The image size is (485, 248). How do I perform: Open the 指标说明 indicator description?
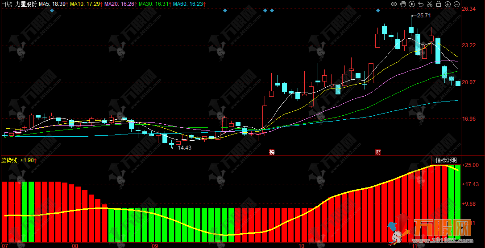(446, 160)
